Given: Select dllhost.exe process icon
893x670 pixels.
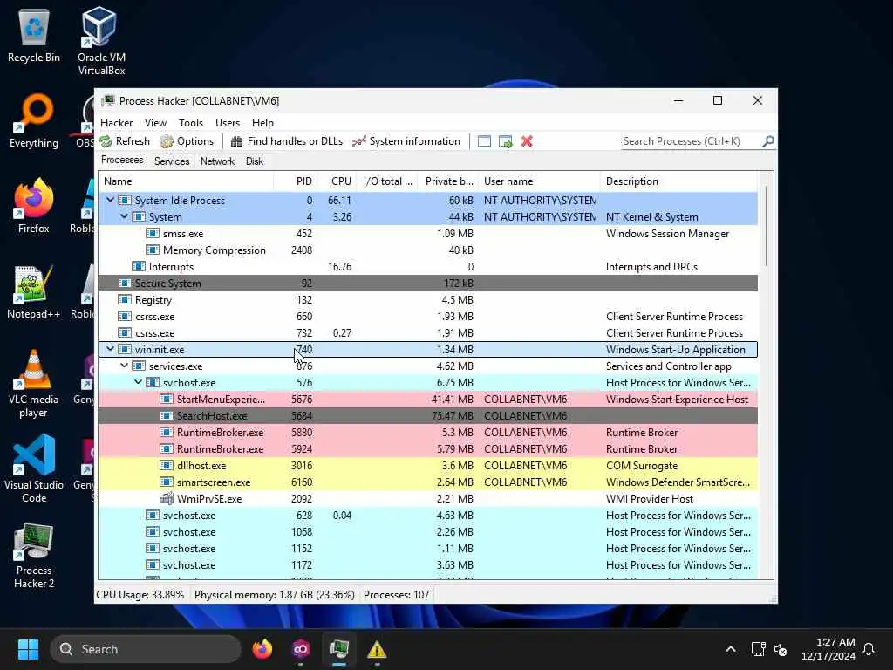Looking at the screenshot, I should point(167,466).
